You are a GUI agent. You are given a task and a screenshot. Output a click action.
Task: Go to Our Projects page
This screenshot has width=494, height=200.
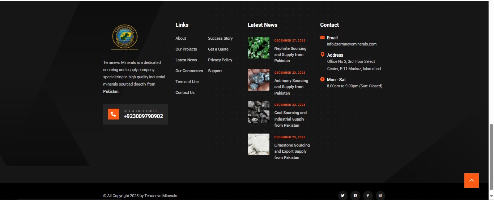coord(186,49)
